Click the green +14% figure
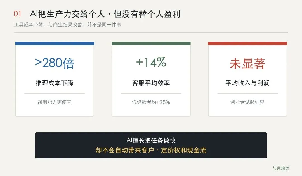The image size is (302, 176). point(151,62)
